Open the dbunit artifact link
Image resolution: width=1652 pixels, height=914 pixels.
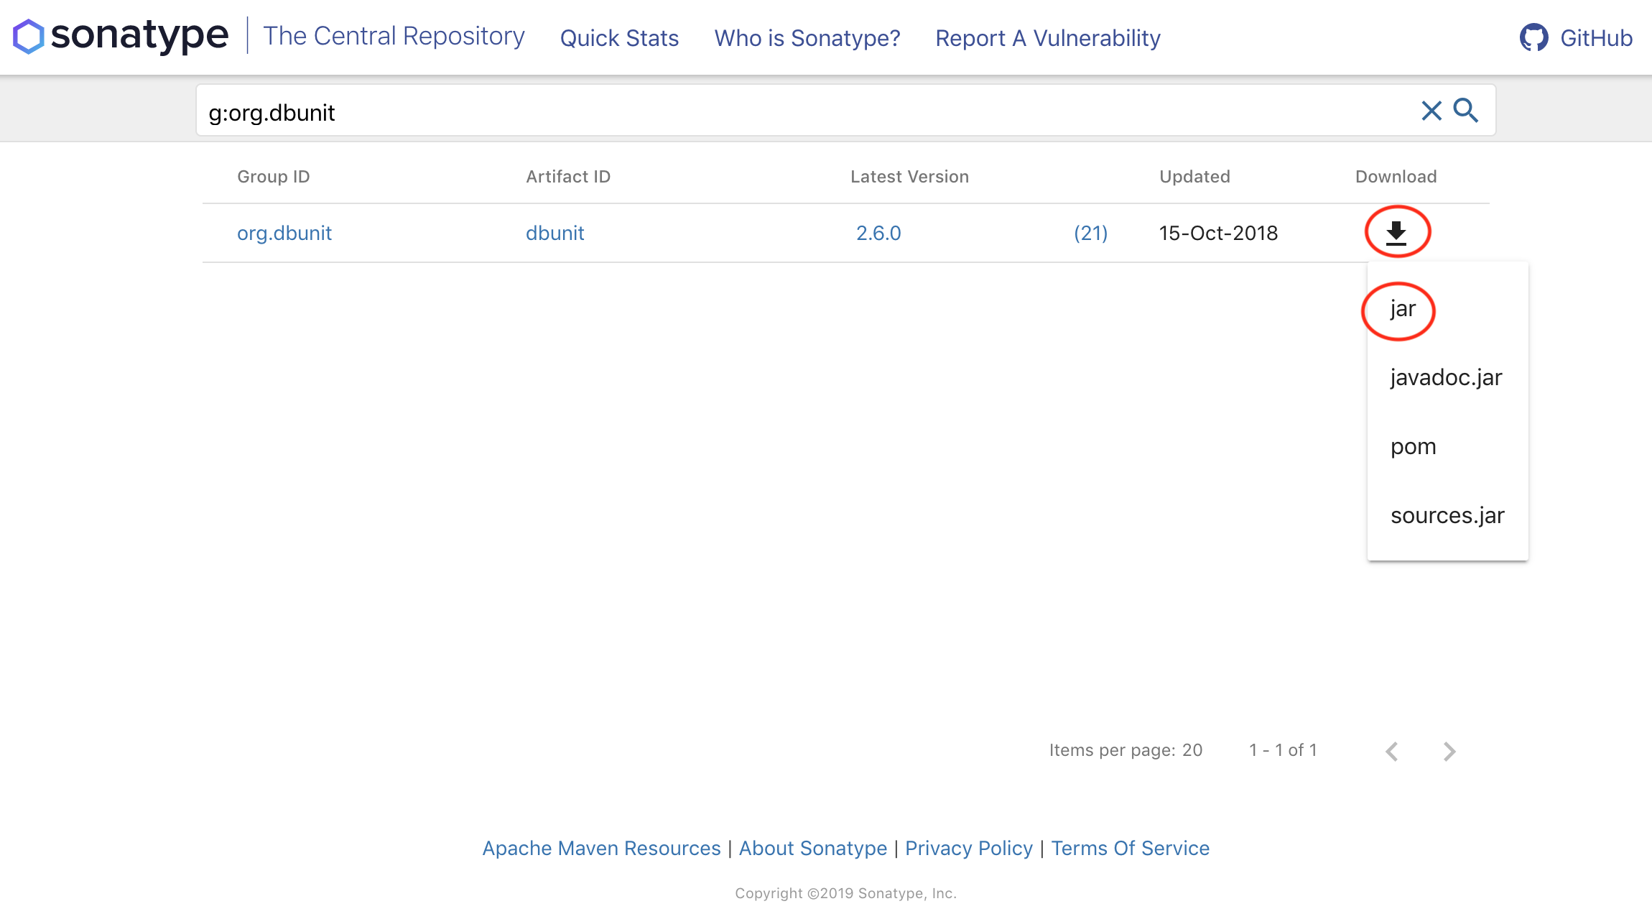click(554, 233)
